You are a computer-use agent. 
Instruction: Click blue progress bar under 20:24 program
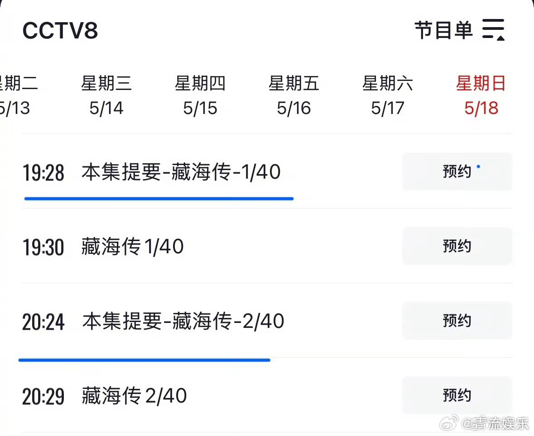(x=144, y=360)
